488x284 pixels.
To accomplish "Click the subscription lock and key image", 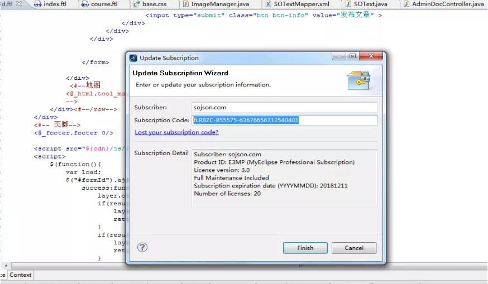I will (x=359, y=80).
